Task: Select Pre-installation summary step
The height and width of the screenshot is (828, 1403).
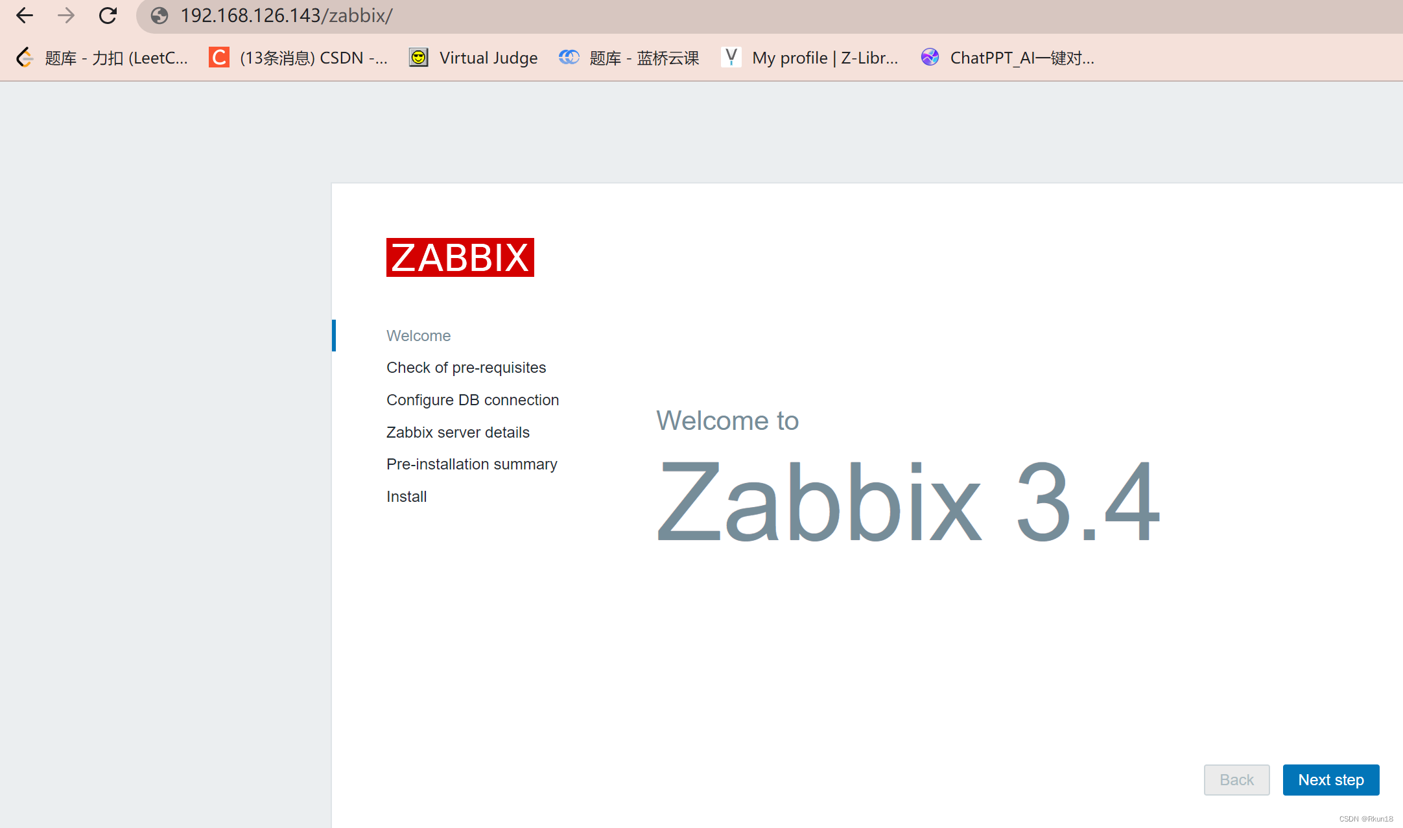Action: pyautogui.click(x=472, y=464)
